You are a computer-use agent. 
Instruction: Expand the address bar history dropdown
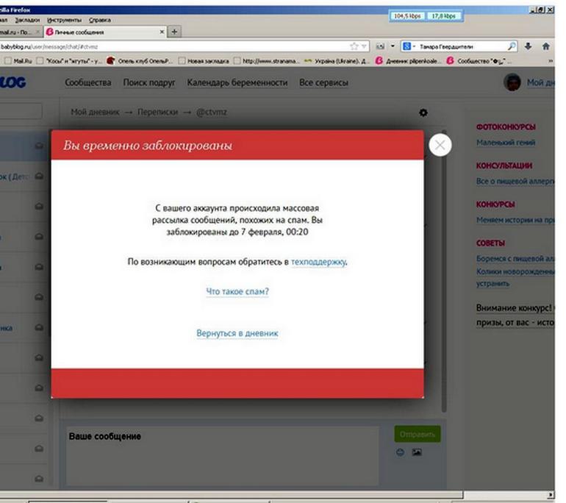point(365,46)
